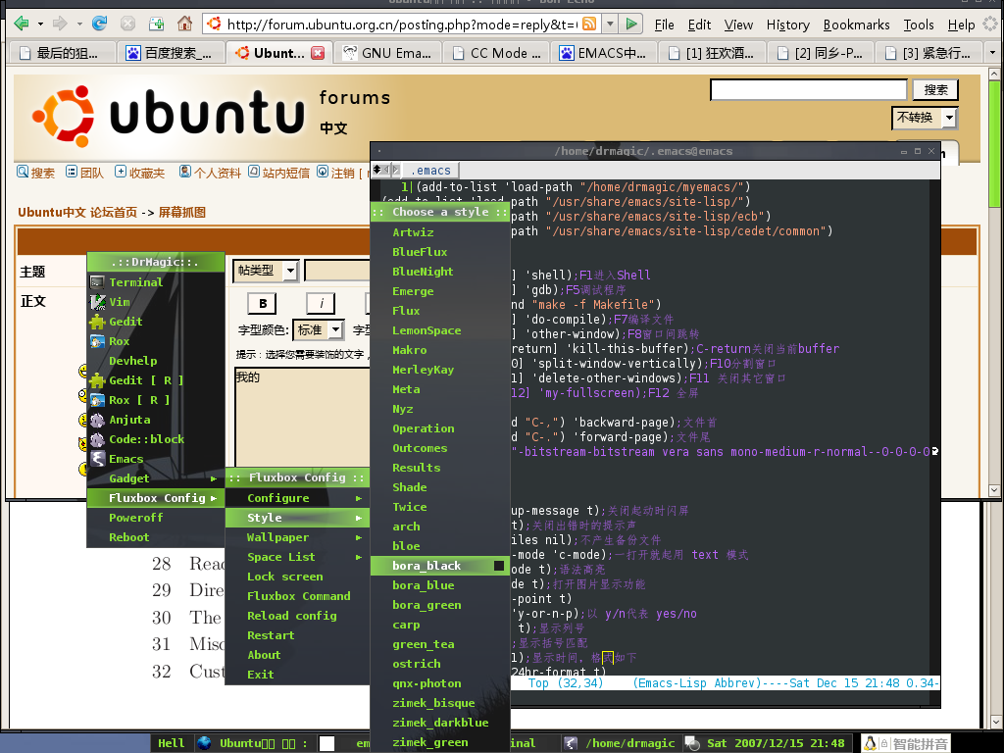The width and height of the screenshot is (1004, 753).
Task: Click the 站内短信 message icon
Action: pos(254,172)
